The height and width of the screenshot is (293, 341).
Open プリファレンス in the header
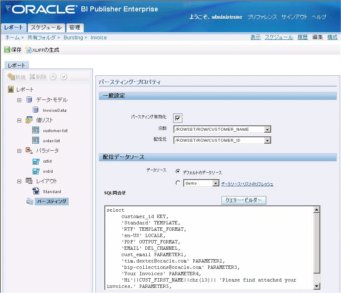(x=262, y=17)
